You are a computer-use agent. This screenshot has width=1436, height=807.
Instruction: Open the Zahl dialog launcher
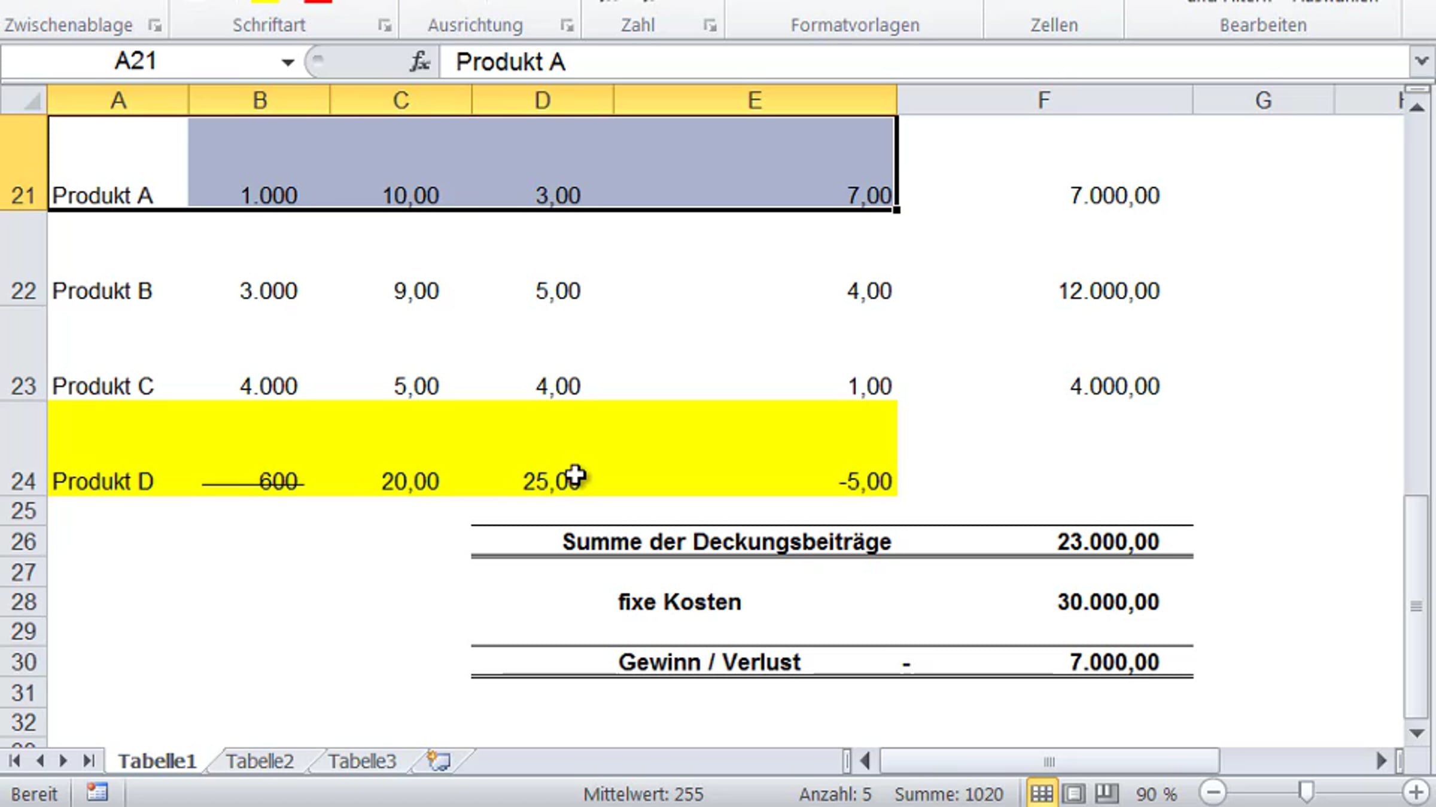tap(710, 25)
